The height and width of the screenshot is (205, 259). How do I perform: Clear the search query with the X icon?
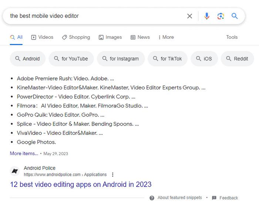[189, 16]
